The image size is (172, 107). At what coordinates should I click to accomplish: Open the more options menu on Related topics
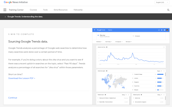[x=128, y=95]
